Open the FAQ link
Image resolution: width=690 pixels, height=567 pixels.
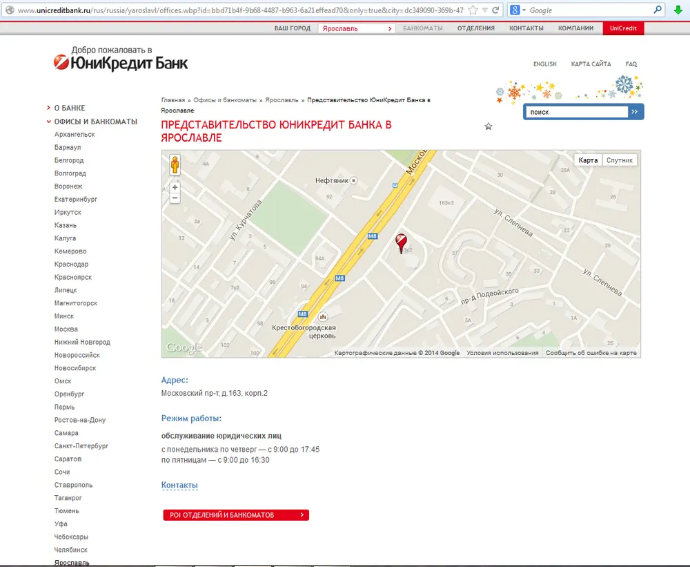(631, 64)
